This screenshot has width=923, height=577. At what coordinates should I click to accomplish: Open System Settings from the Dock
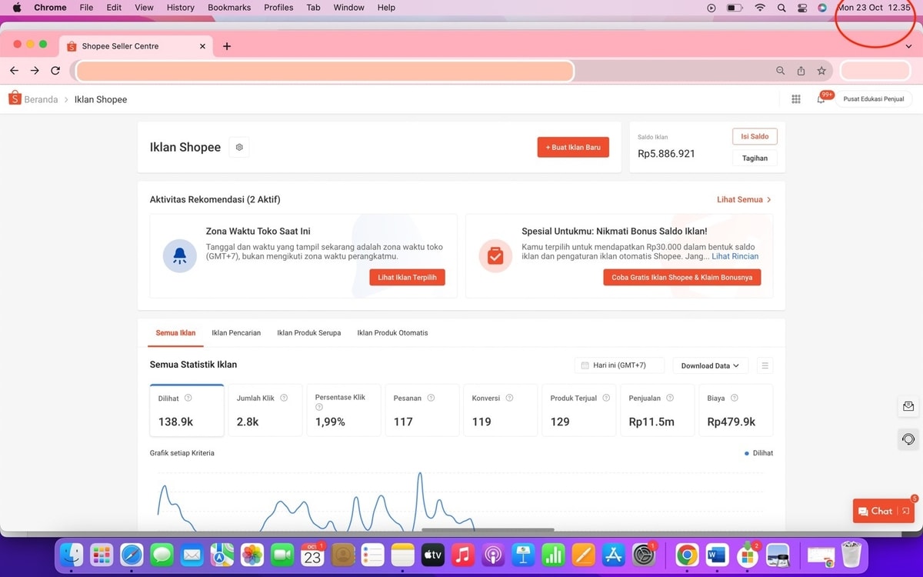(x=643, y=555)
